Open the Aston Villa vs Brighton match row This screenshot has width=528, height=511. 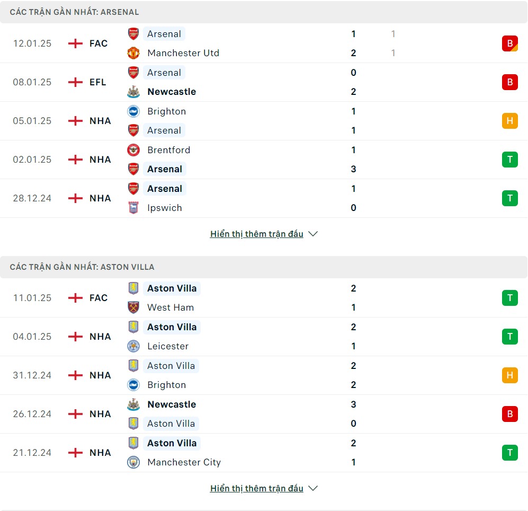click(x=264, y=375)
